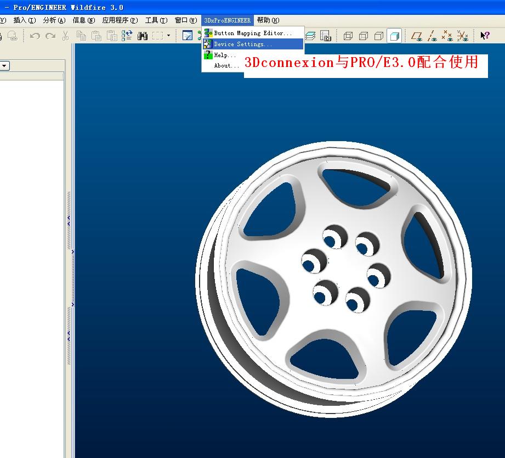Viewport: 505px width, 458px height.
Task: Open the 窗口(W) menu
Action: 186,20
